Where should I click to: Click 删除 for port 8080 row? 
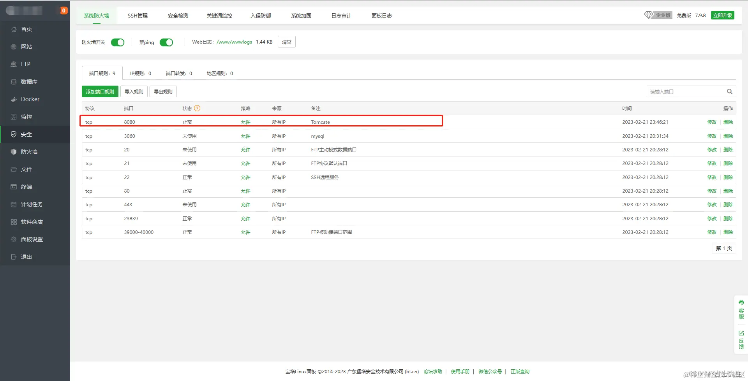(728, 122)
